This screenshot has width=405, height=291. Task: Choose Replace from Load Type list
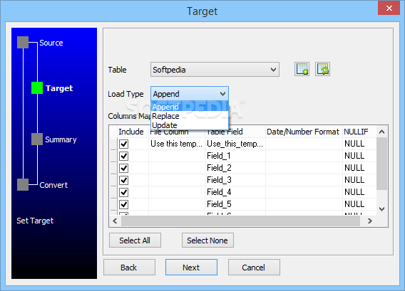tap(190, 116)
